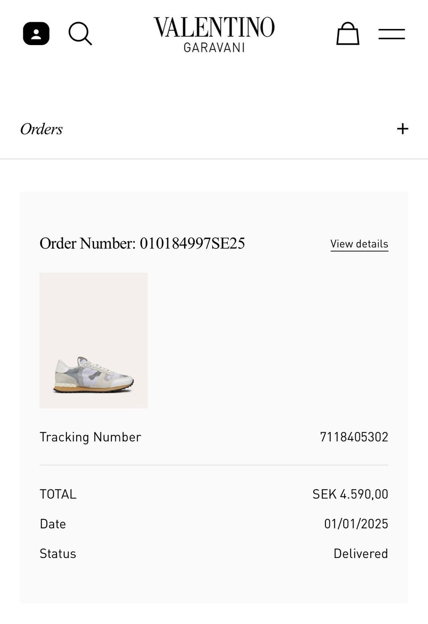Open the View details link
This screenshot has height=624, width=428.
[359, 244]
